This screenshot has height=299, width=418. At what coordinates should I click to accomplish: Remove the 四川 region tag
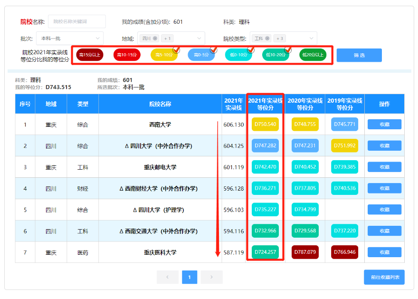coord(155,39)
